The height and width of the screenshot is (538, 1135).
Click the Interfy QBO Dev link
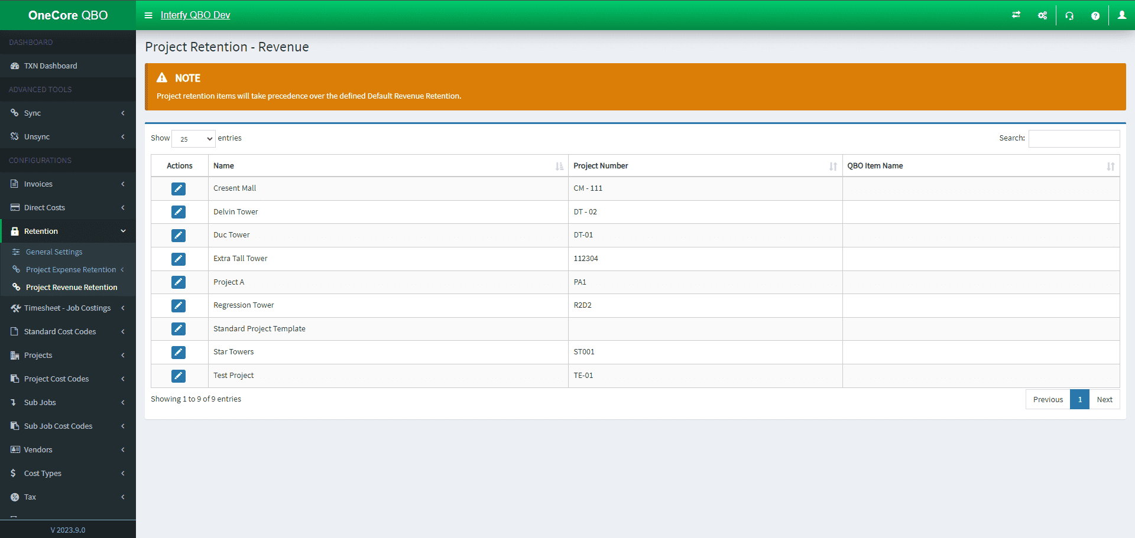point(195,15)
